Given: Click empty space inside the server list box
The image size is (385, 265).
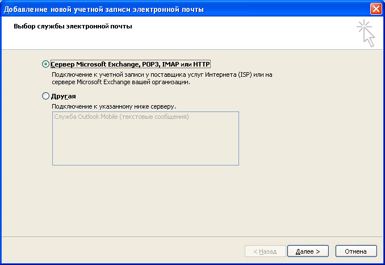Looking at the screenshot, I should pyautogui.click(x=145, y=145).
